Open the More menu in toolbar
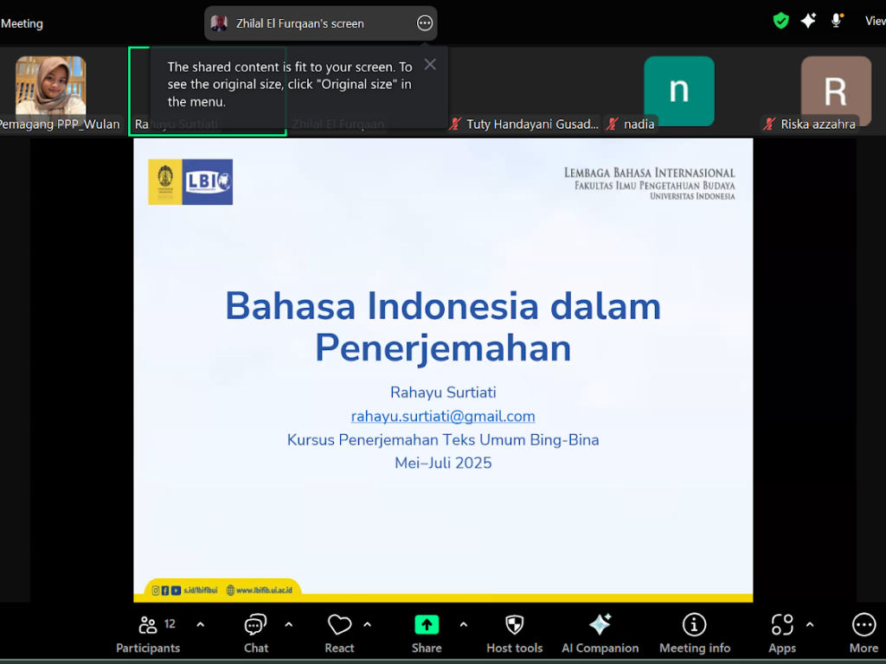886x664 pixels. pyautogui.click(x=864, y=634)
